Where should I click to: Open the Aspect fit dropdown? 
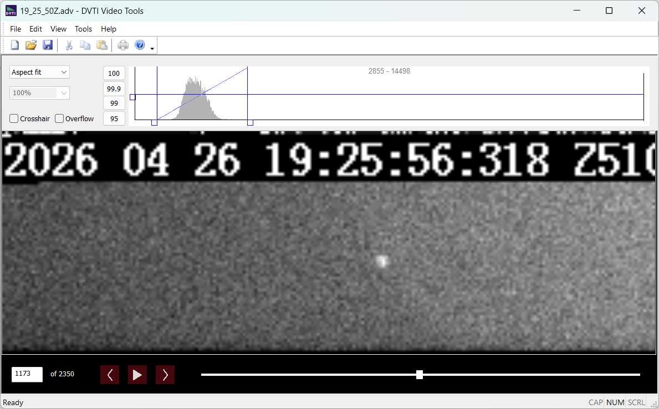[x=39, y=72]
